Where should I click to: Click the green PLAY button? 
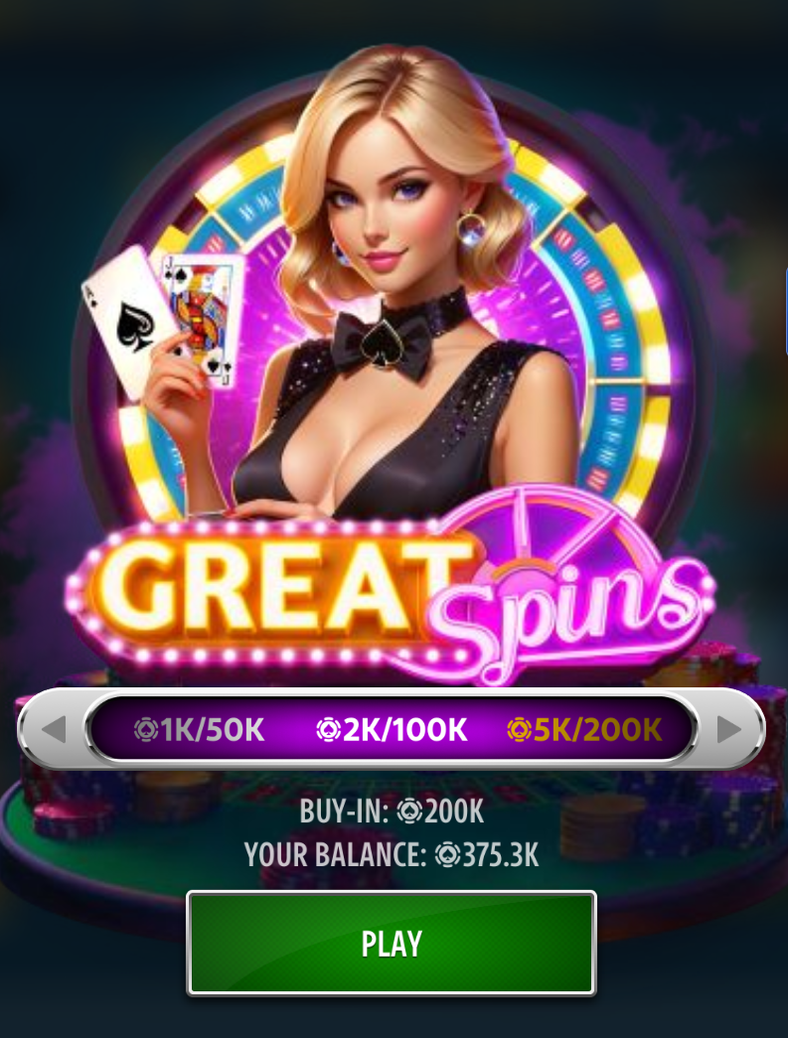pyautogui.click(x=392, y=943)
